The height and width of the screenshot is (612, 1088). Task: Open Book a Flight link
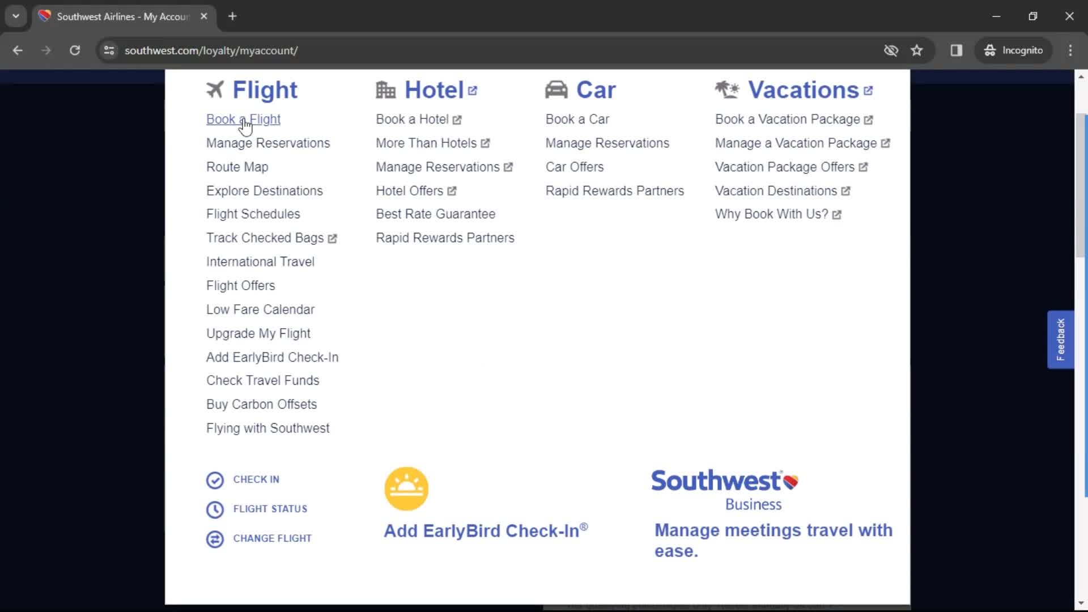tap(243, 119)
